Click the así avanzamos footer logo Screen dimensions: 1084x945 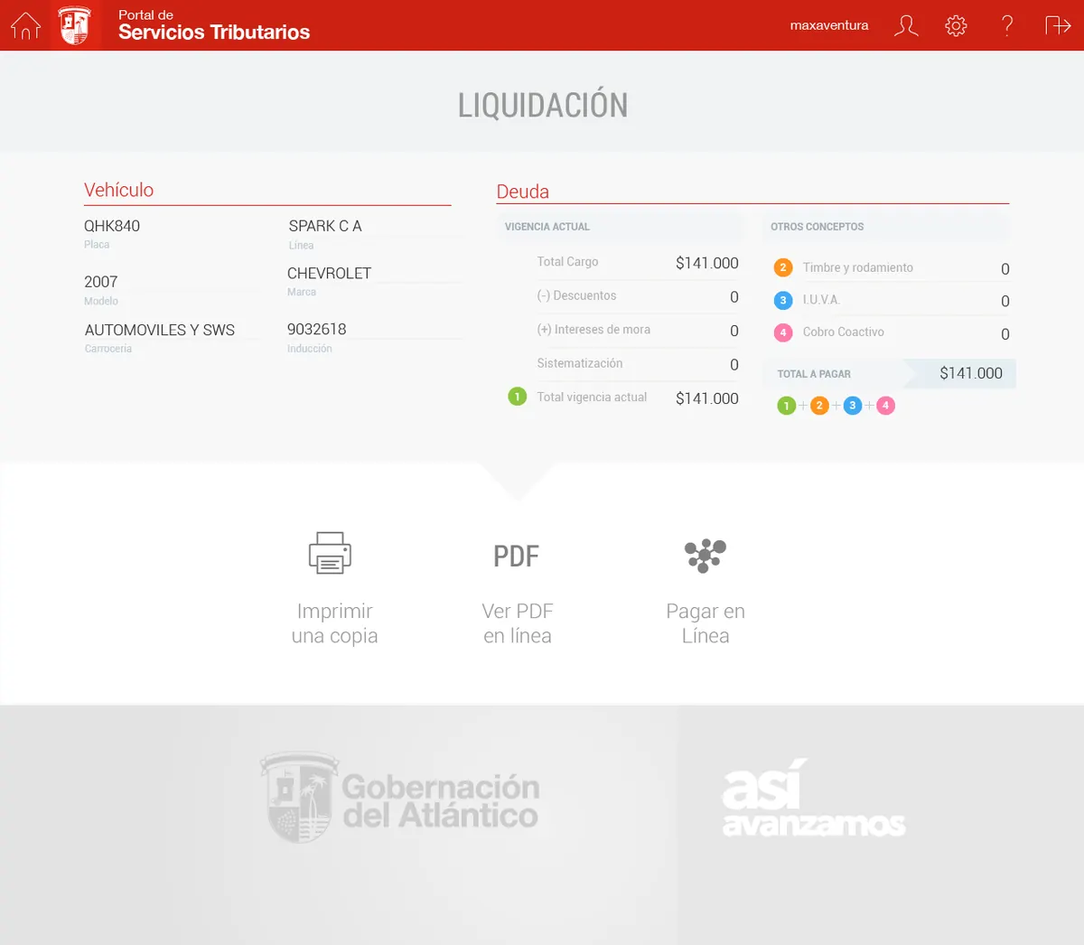[x=813, y=798]
